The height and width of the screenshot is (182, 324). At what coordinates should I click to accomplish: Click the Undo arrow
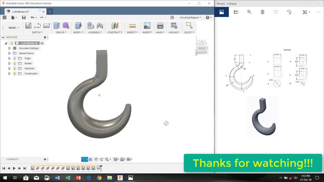[32, 17]
